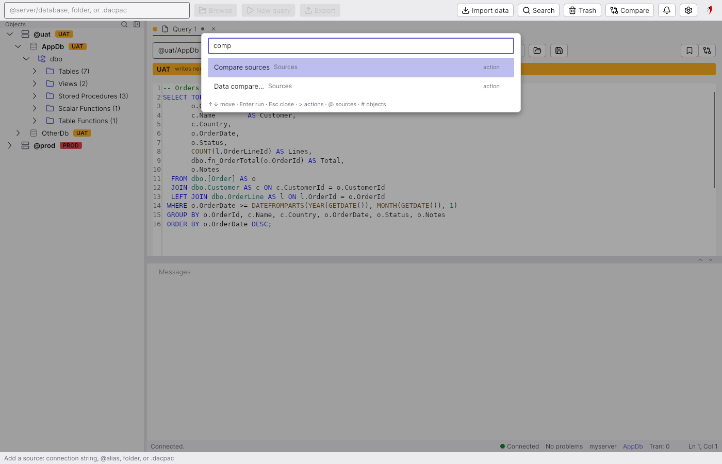This screenshot has width=722, height=464.
Task: Close the Query 1 tab
Action: 214,29
